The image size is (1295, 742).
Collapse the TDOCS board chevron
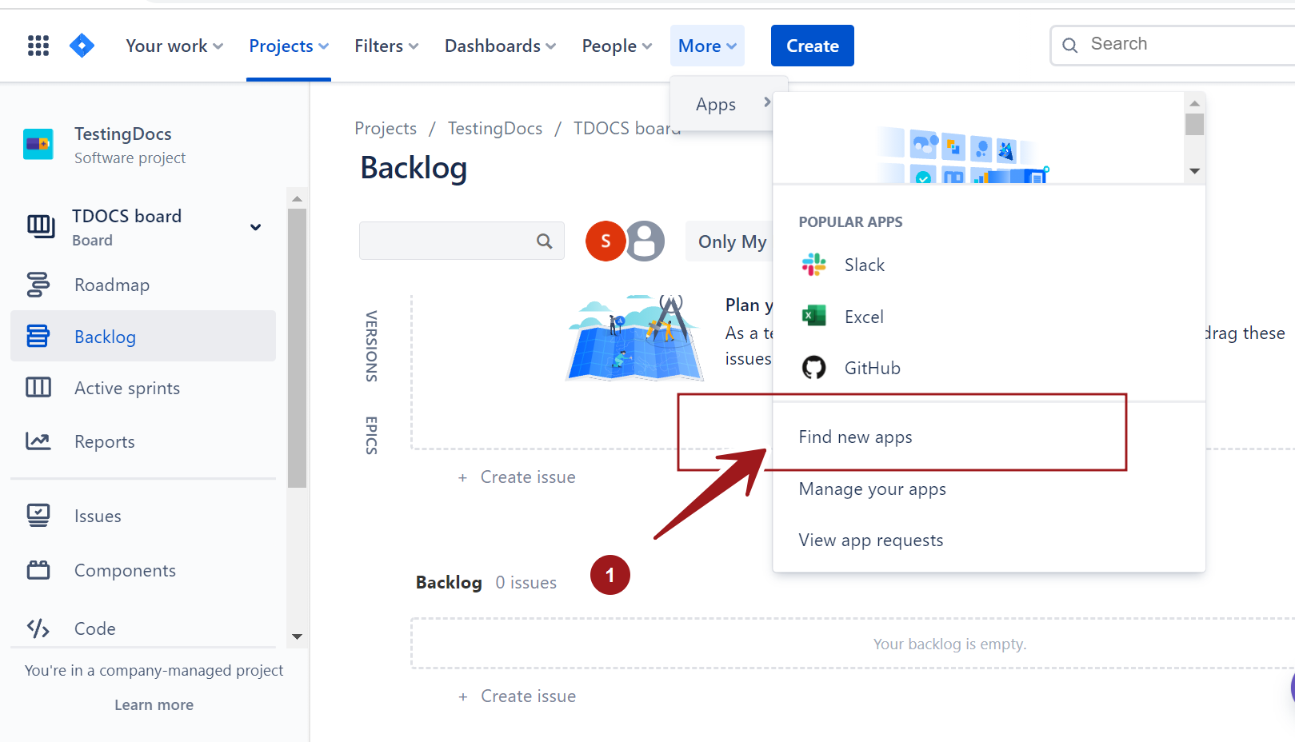point(255,227)
